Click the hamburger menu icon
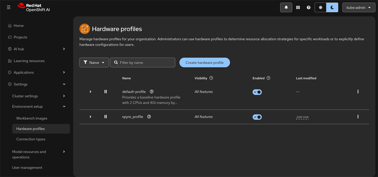 click(x=9, y=7)
